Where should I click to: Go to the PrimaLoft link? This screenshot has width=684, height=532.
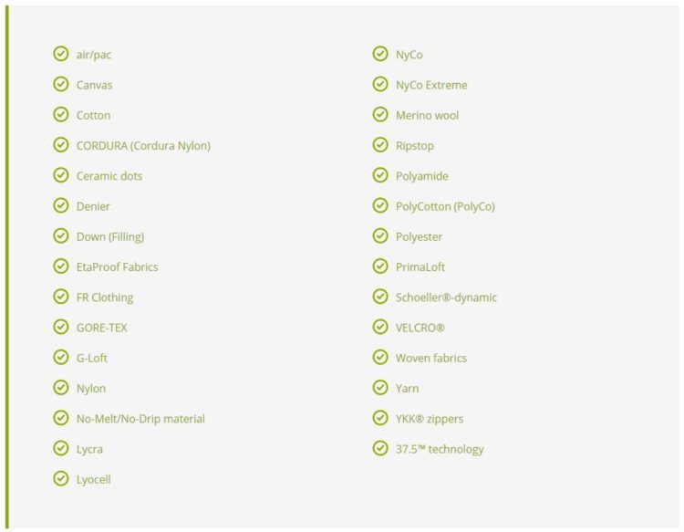coord(420,266)
